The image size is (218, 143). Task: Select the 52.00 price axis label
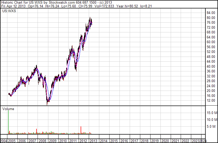pyautogui.click(x=211, y=52)
